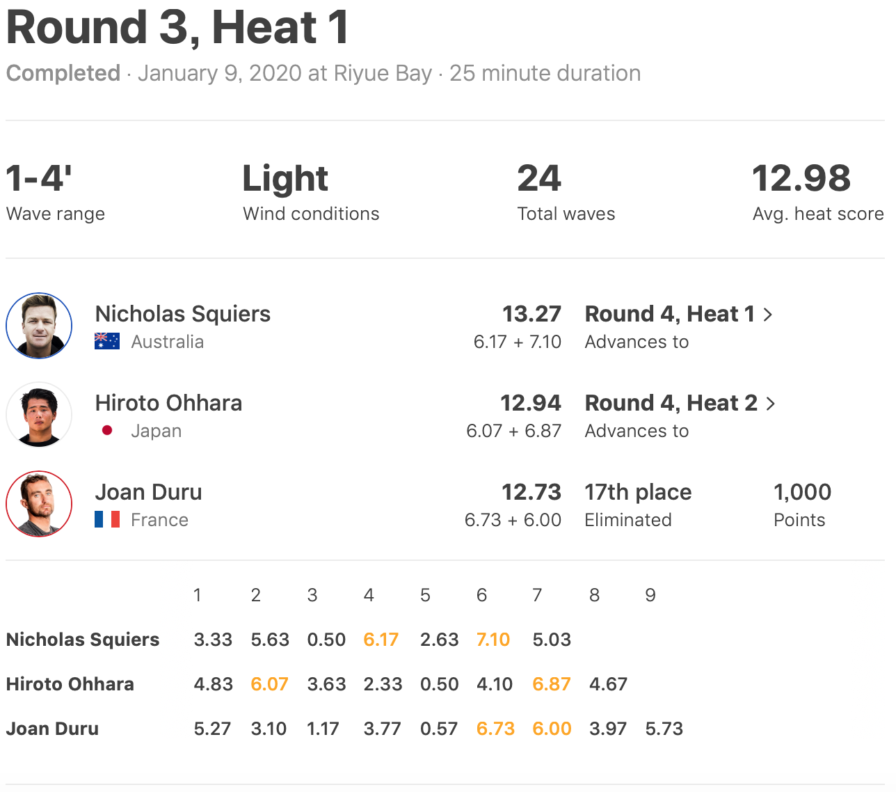
Task: Click Squiers' total heat score 13.27
Action: (x=531, y=314)
